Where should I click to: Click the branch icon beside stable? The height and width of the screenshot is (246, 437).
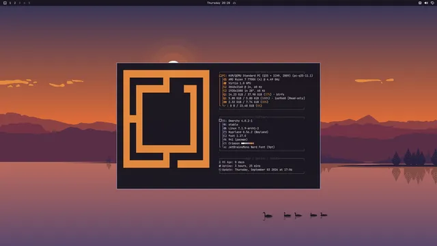pyautogui.click(x=225, y=124)
